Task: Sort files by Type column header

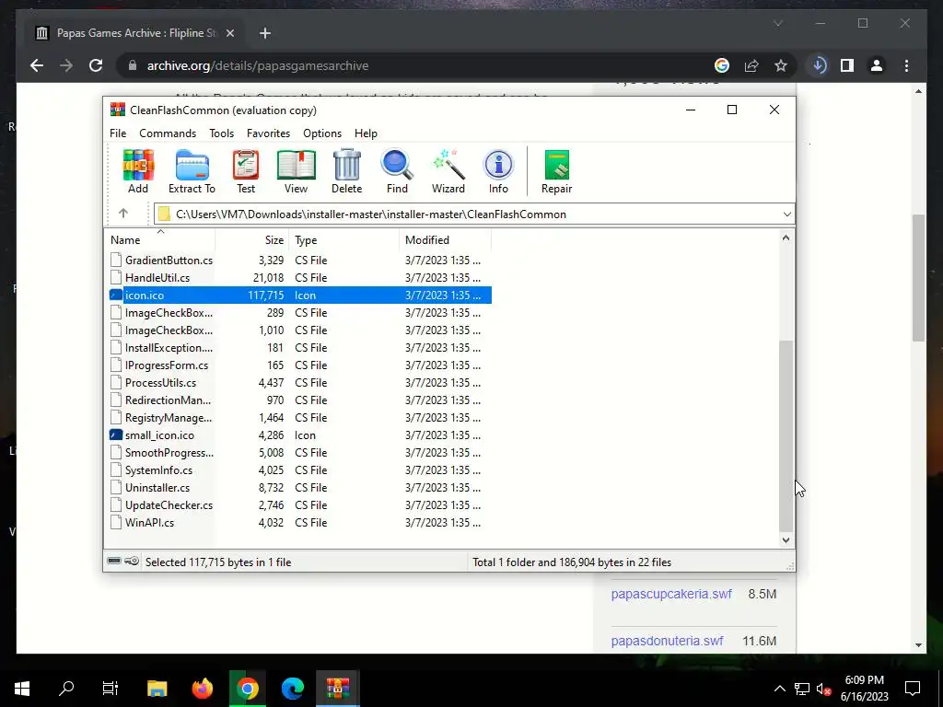Action: [x=344, y=239]
